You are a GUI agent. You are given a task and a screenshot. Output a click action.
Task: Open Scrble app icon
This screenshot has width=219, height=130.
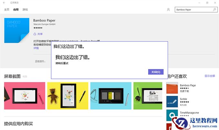tap(172, 102)
